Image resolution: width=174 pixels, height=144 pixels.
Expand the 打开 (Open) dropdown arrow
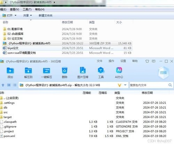15,15
